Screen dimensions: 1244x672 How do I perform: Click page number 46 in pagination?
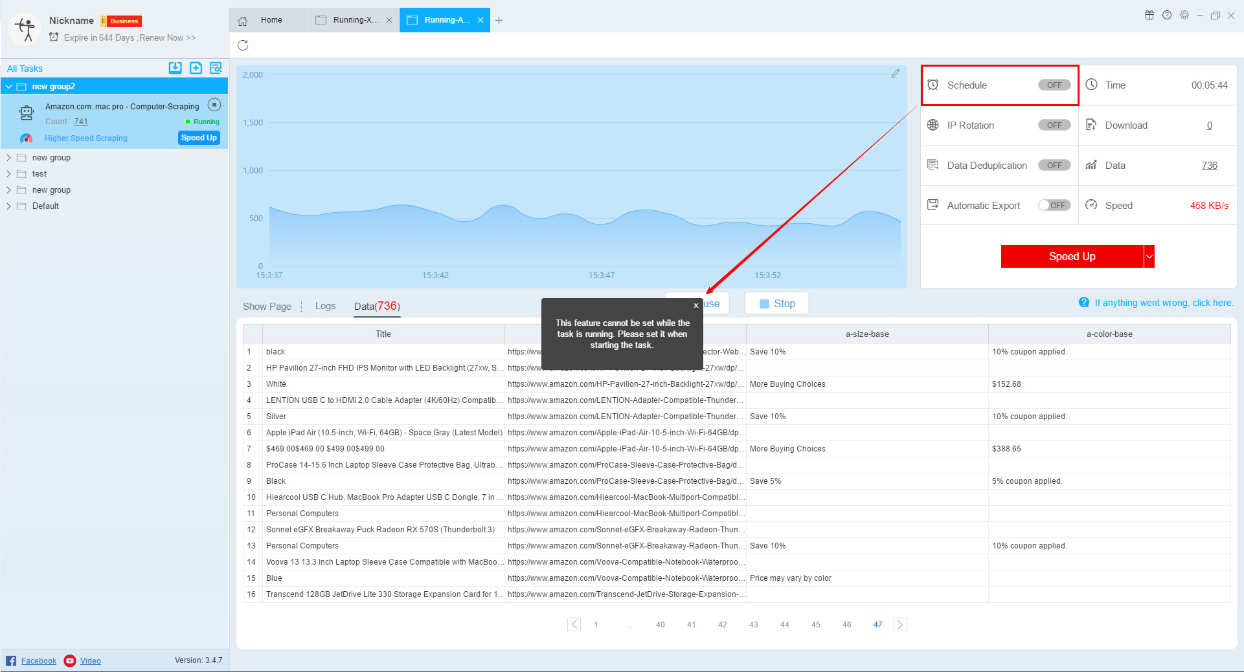846,625
